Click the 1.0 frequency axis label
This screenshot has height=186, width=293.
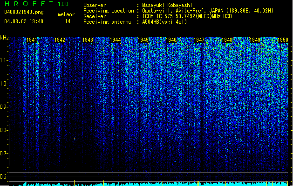point(4,84)
